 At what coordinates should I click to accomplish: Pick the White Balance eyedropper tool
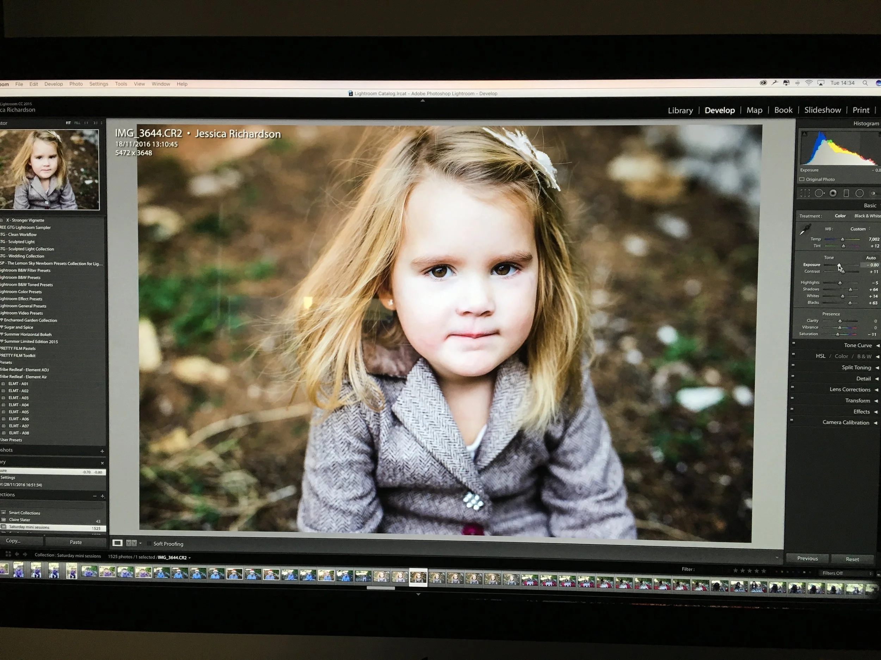pos(805,230)
